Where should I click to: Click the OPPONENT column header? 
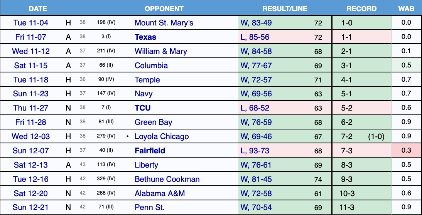(x=164, y=8)
